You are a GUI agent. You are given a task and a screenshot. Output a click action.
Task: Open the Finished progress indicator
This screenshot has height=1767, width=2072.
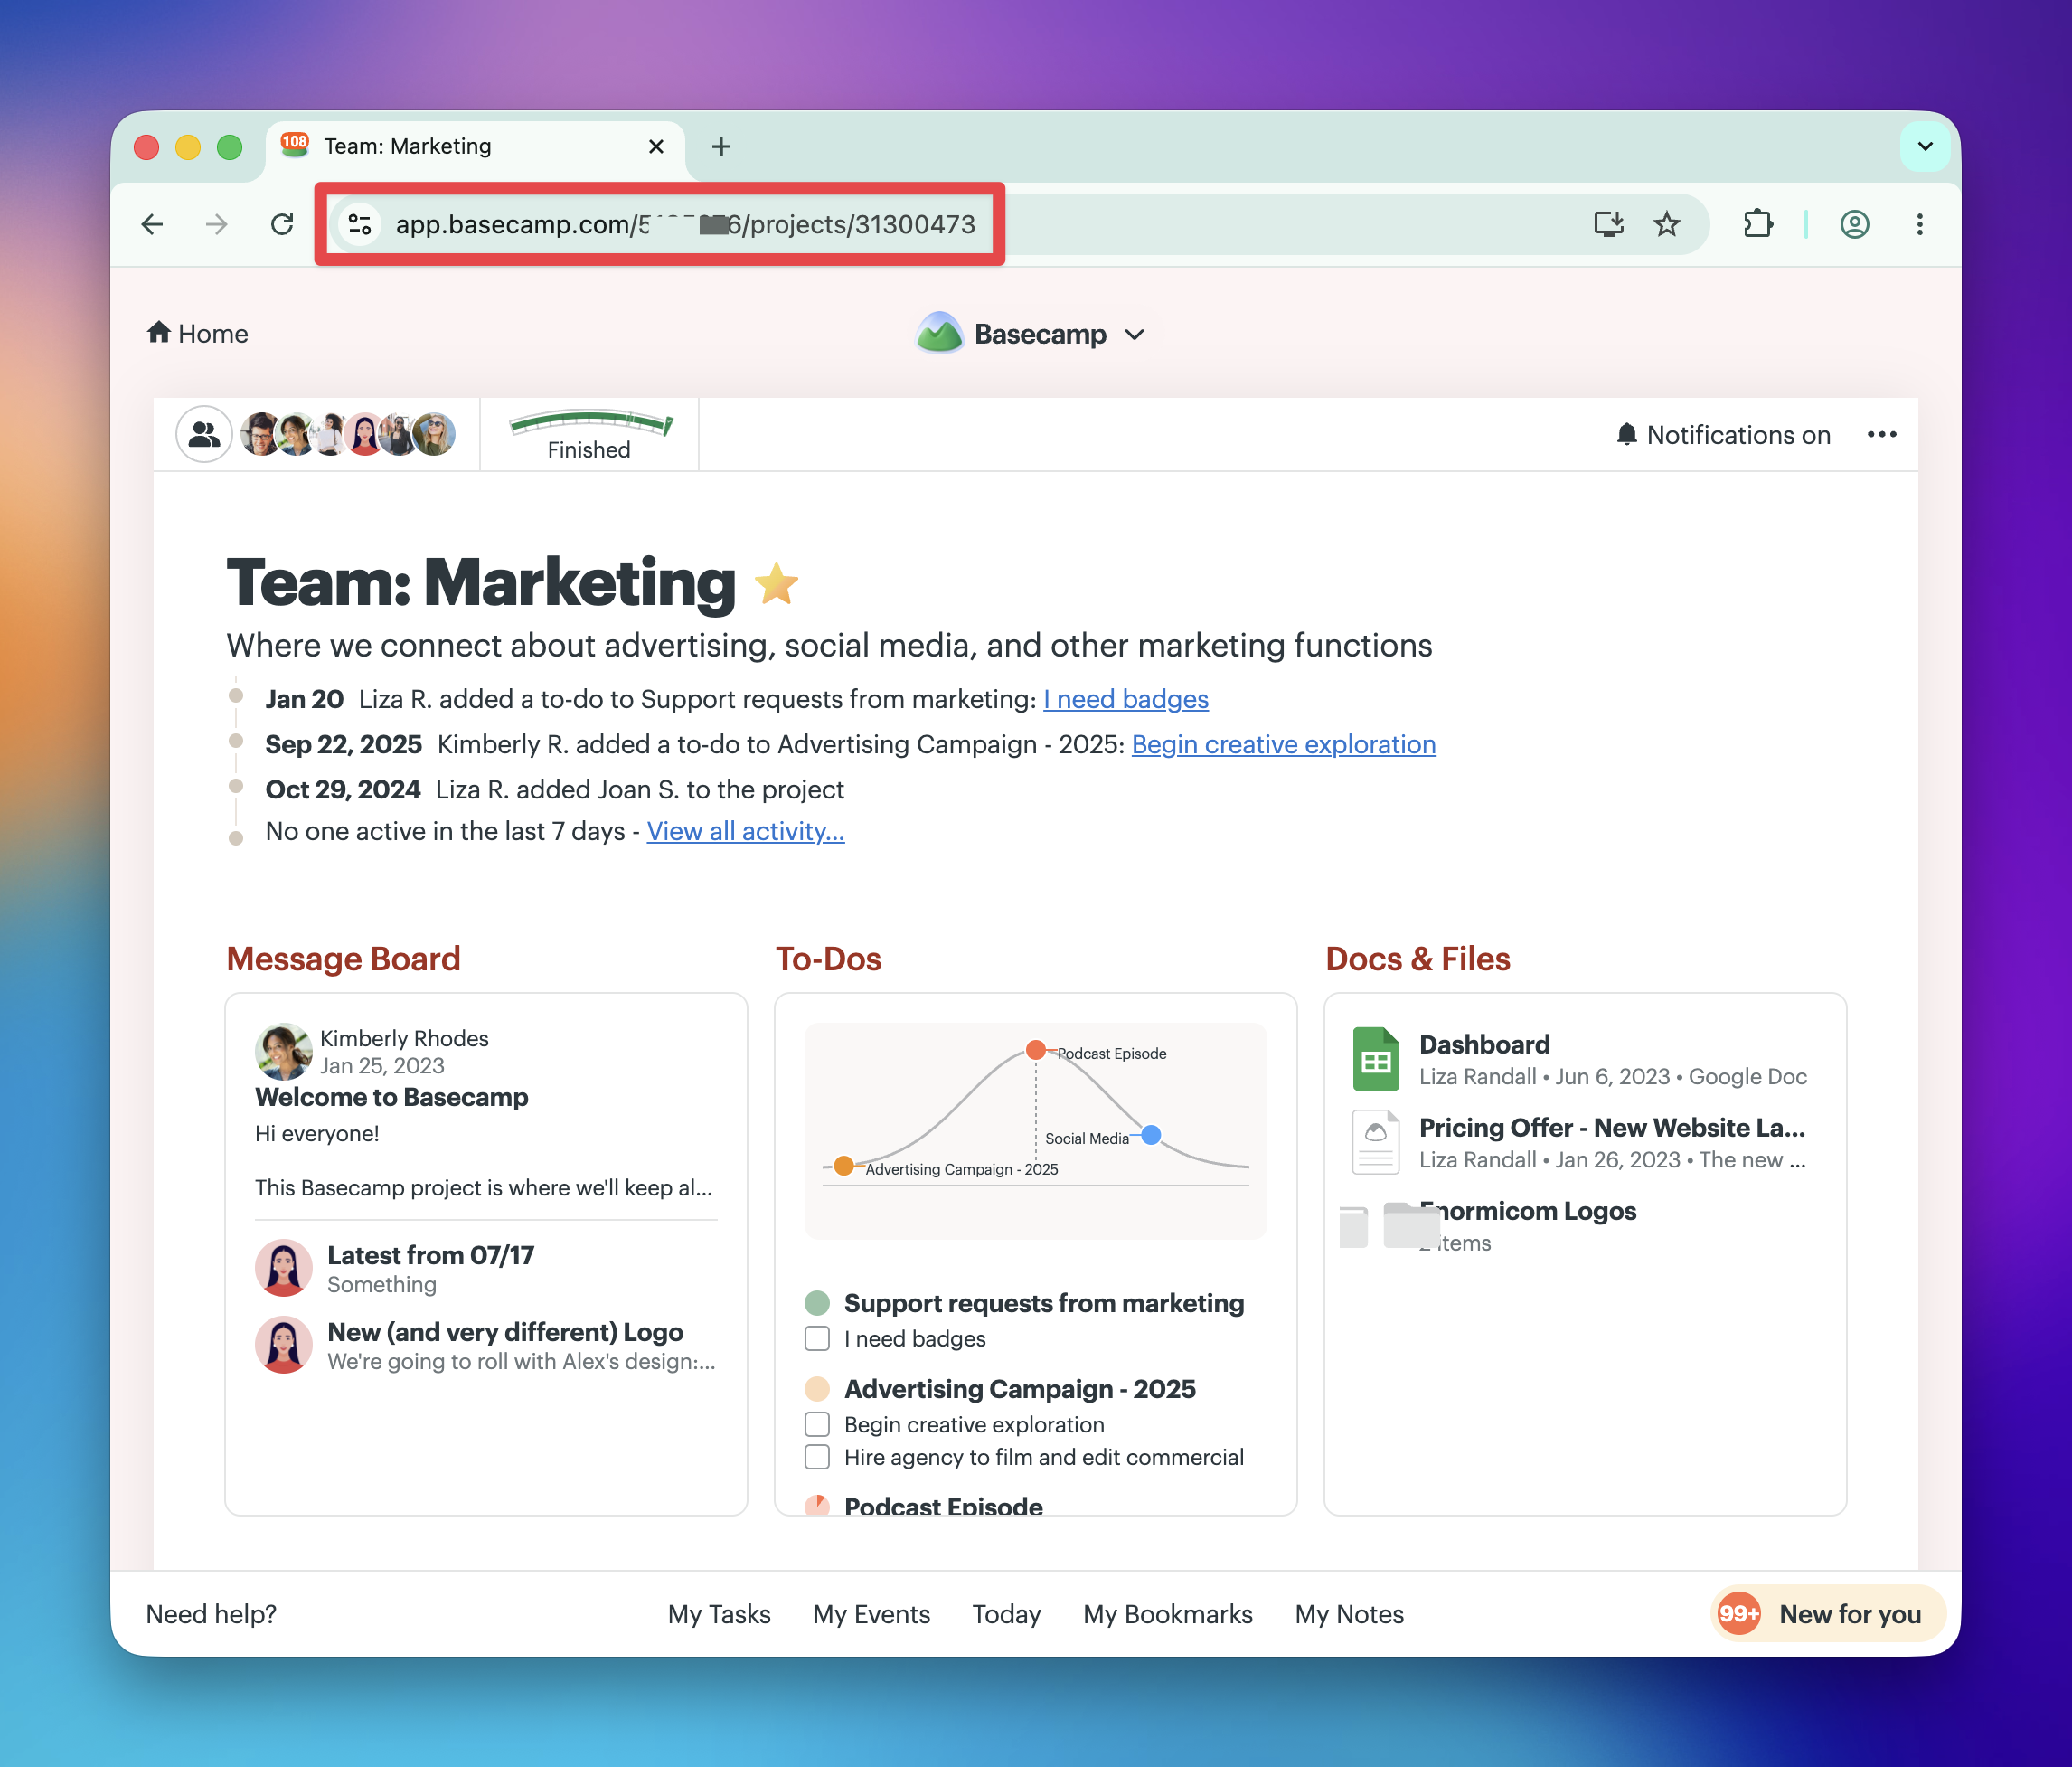590,434
